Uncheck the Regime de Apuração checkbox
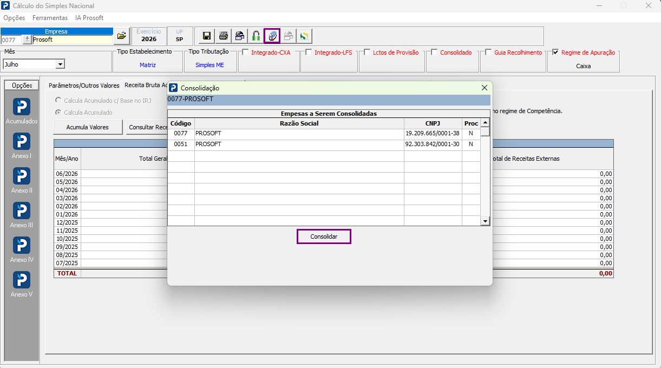The height and width of the screenshot is (368, 661). (x=555, y=52)
